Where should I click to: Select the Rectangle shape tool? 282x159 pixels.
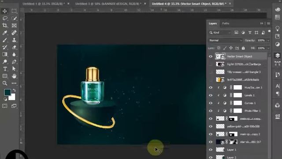(x=5, y=76)
